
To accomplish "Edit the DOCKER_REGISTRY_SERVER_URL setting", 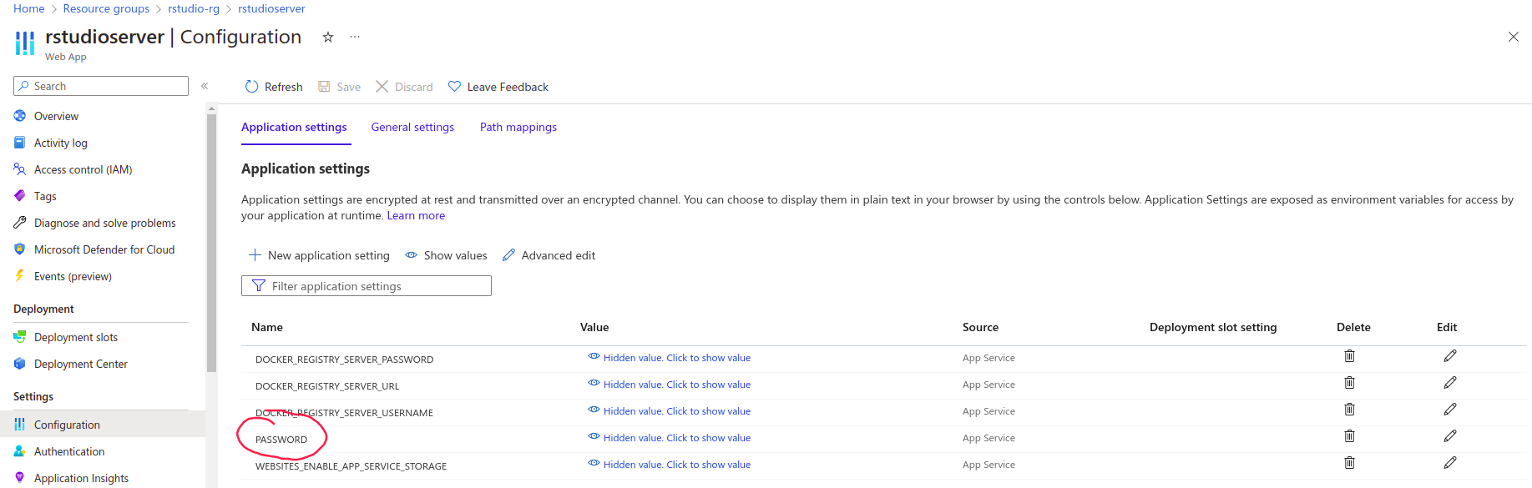I will point(1450,383).
